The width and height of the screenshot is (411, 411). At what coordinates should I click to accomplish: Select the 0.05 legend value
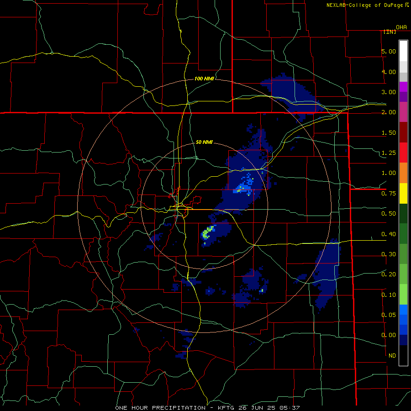click(x=389, y=315)
